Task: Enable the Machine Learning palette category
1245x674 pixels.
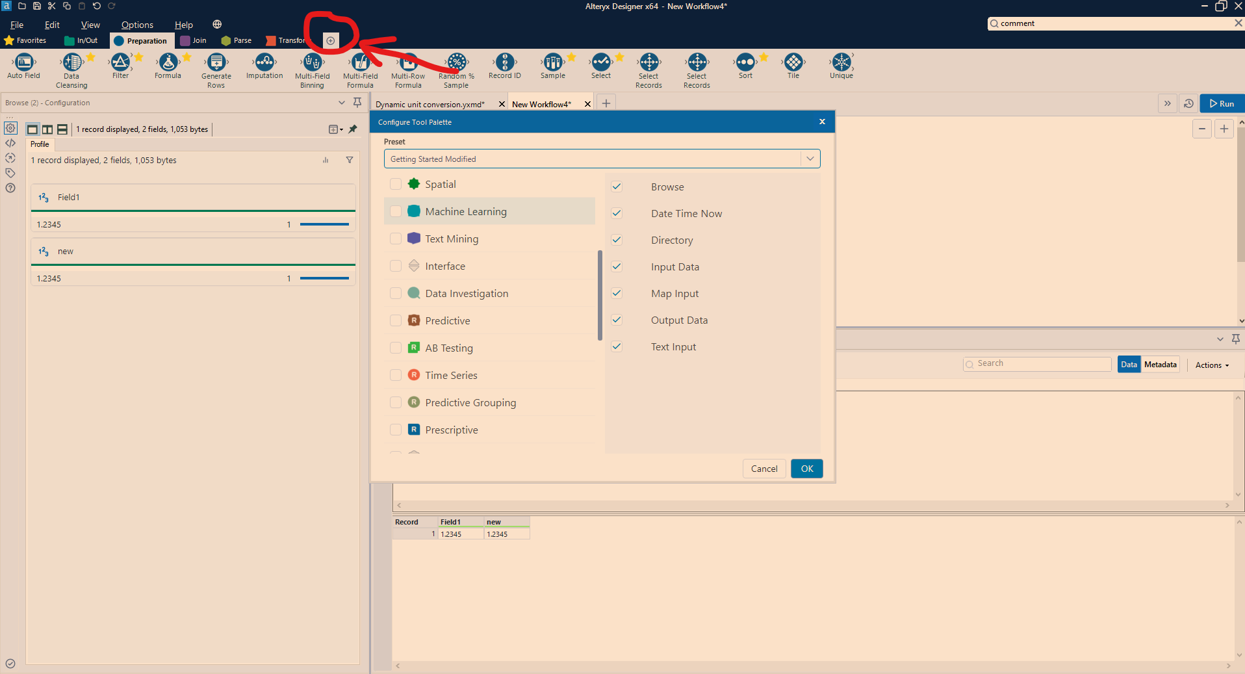Action: (396, 211)
